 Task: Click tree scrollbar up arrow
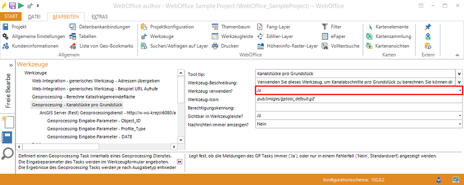coord(180,72)
